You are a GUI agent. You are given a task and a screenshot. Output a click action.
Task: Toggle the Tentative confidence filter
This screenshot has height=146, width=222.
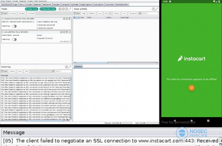pos(133,13)
